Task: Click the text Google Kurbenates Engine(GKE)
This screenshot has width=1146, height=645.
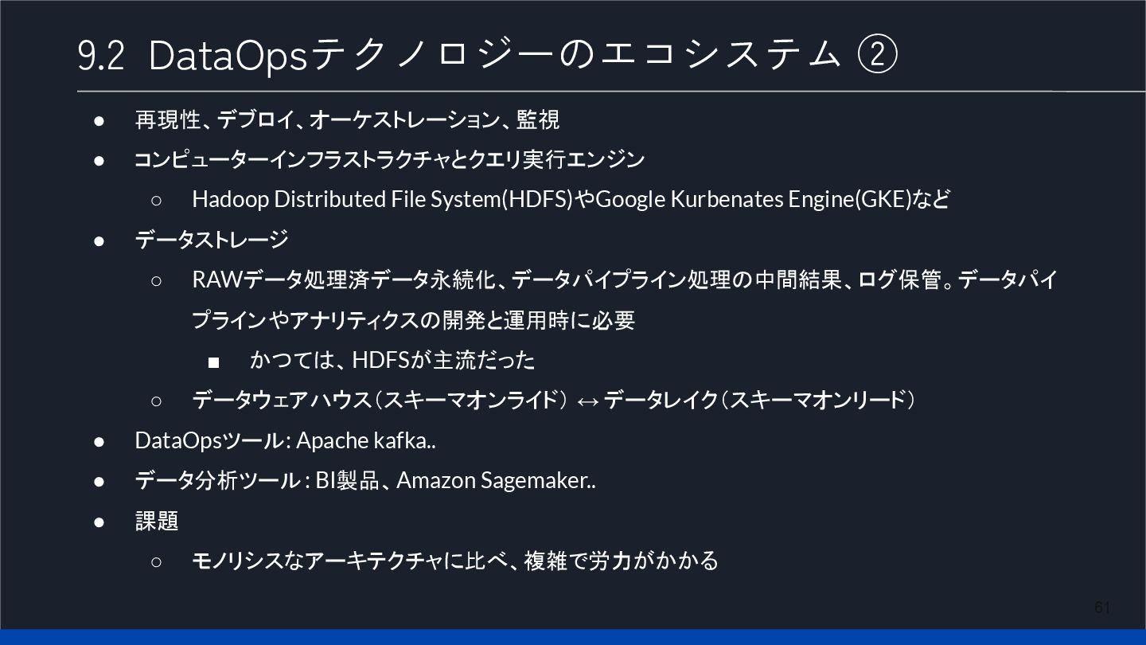Action: 753,199
